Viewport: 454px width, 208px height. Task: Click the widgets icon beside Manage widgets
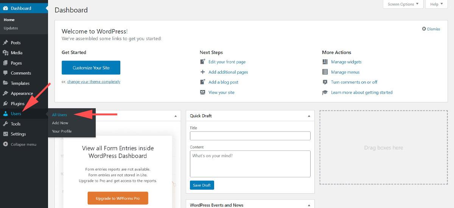pos(325,62)
